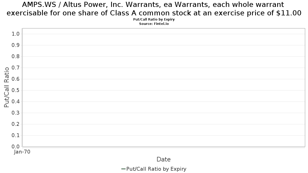Click the 0.8 y-axis tick label
The height and width of the screenshot is (173, 308).
click(x=16, y=56)
